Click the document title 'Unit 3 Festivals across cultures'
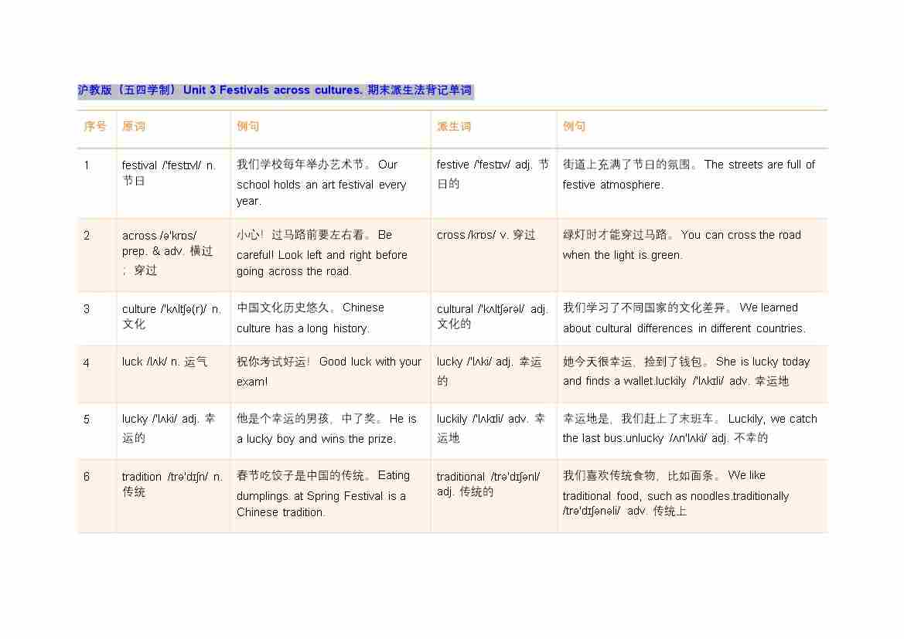Screen dimensions: 904x639 tap(275, 90)
